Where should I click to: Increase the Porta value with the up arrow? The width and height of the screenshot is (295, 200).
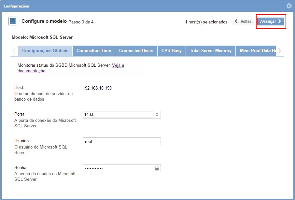[x=157, y=113]
